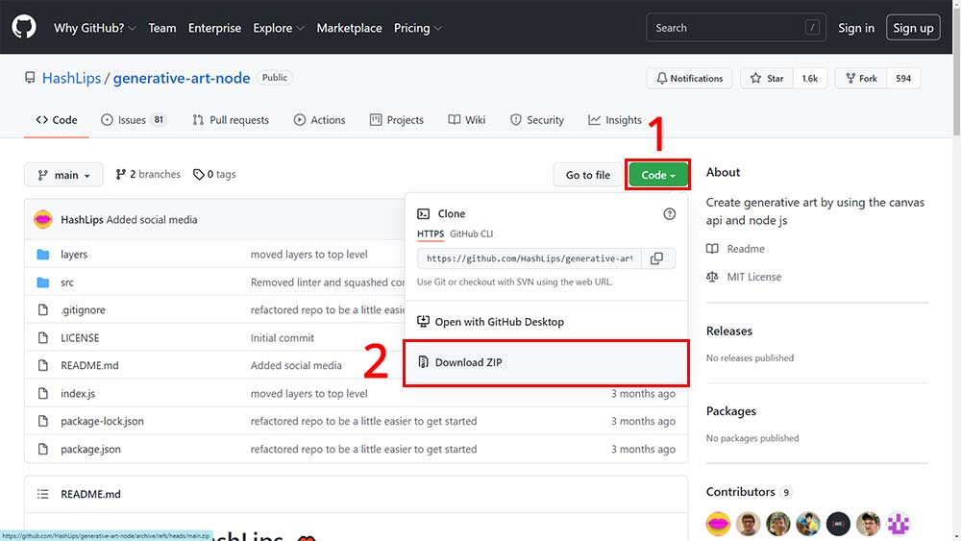The height and width of the screenshot is (541, 961).
Task: Open the MIT License link
Action: tap(744, 277)
